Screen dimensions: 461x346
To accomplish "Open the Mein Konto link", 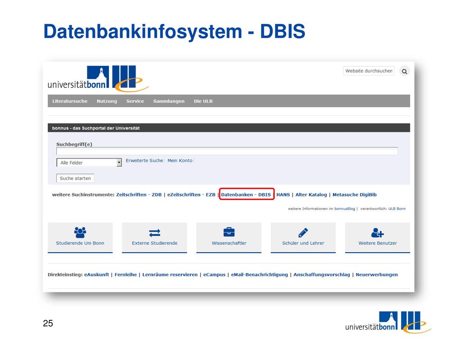I will [x=180, y=161].
